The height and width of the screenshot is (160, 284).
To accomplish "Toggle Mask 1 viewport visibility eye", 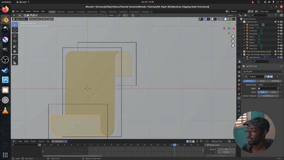I will (278, 36).
